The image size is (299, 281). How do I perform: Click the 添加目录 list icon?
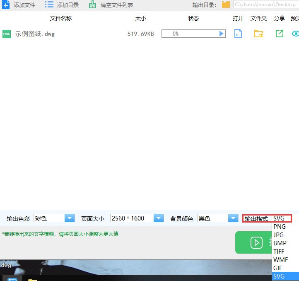49,5
